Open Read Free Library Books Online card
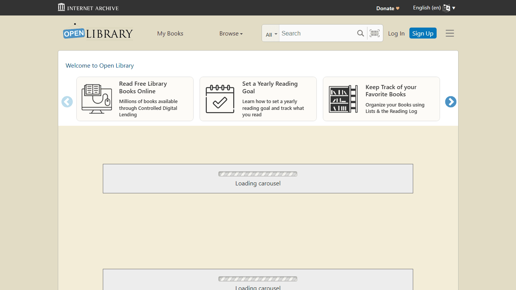516x290 pixels. click(x=135, y=99)
